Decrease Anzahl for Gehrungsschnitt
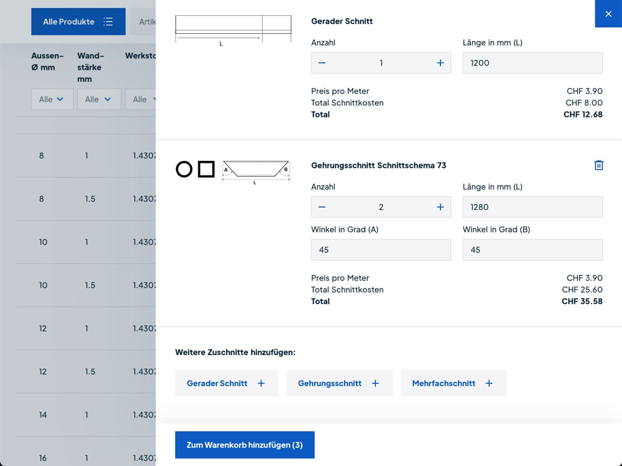622x466 pixels. pos(322,207)
